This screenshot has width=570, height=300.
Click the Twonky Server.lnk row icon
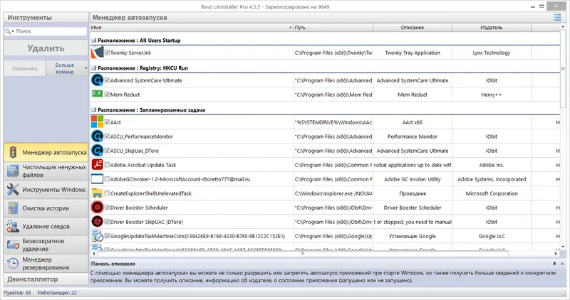97,53
